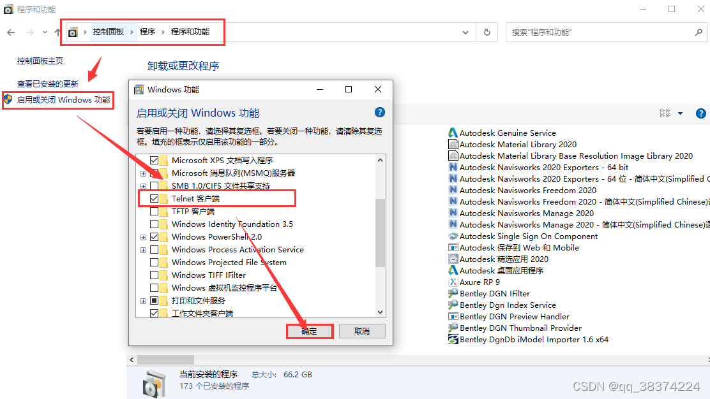Click Autodesk 精选应用 2020 icon
The width and height of the screenshot is (710, 399).
point(453,259)
